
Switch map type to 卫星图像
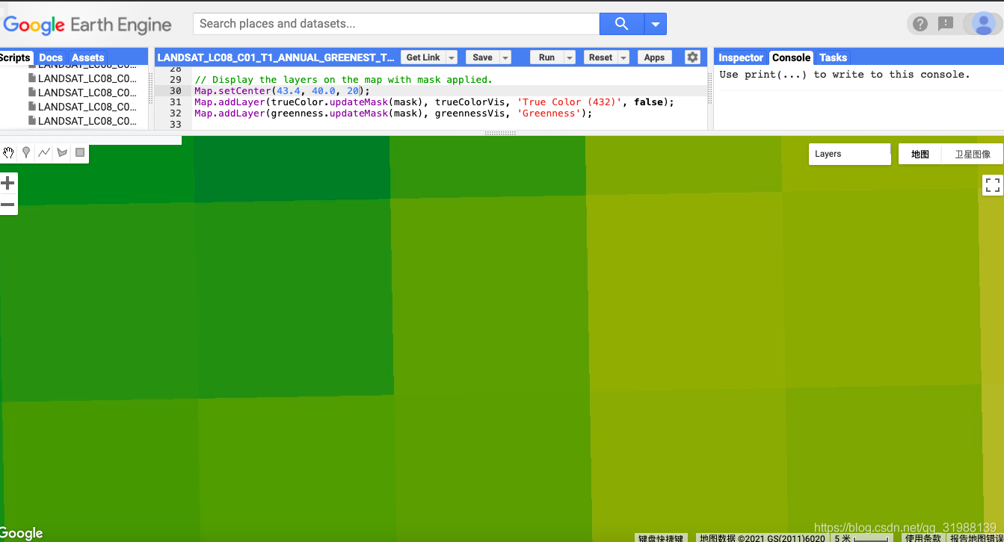point(973,154)
